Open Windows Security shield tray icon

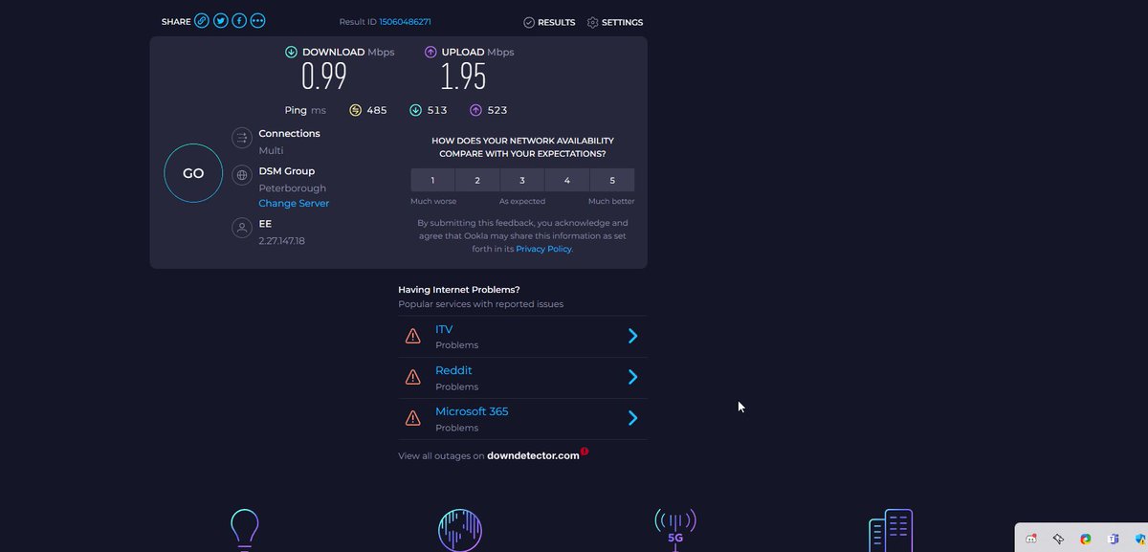[x=1140, y=539]
